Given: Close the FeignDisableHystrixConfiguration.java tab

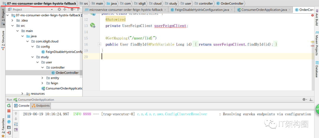Looking at the screenshot, I should pyautogui.click(x=231, y=10).
